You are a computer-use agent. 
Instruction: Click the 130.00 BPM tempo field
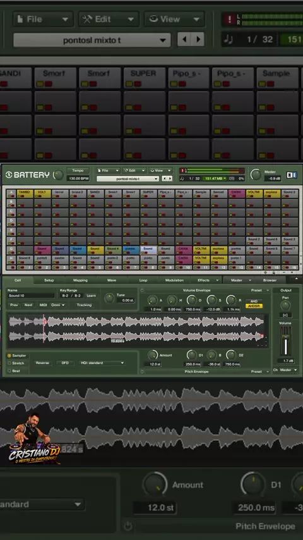78,178
